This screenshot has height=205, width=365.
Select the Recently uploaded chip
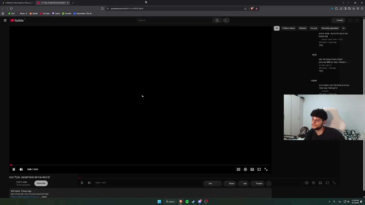point(330,28)
